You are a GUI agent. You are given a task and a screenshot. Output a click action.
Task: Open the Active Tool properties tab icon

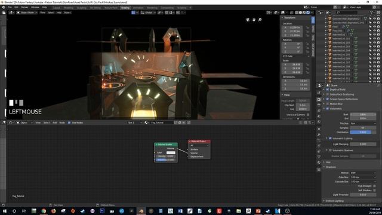[319, 93]
